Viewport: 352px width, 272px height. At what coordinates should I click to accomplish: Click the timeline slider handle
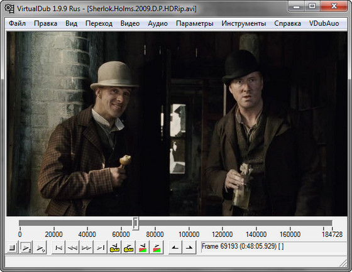(135, 223)
